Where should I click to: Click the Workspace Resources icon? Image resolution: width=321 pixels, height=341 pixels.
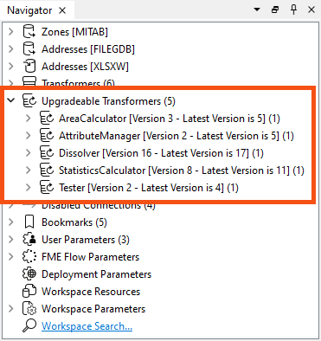point(29,292)
